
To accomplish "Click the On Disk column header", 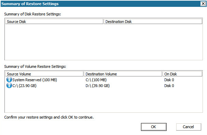I will coord(182,74).
